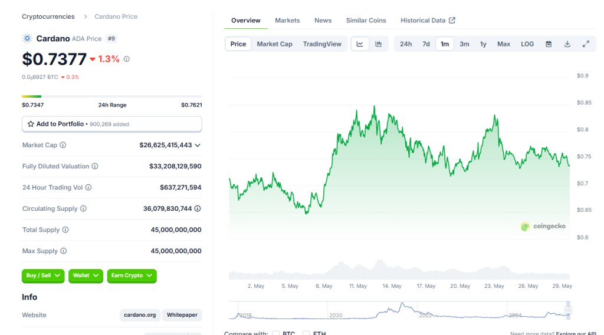Viewport: 604px width, 335px height.
Task: Open the Earn Crypto dropdown
Action: click(x=132, y=276)
